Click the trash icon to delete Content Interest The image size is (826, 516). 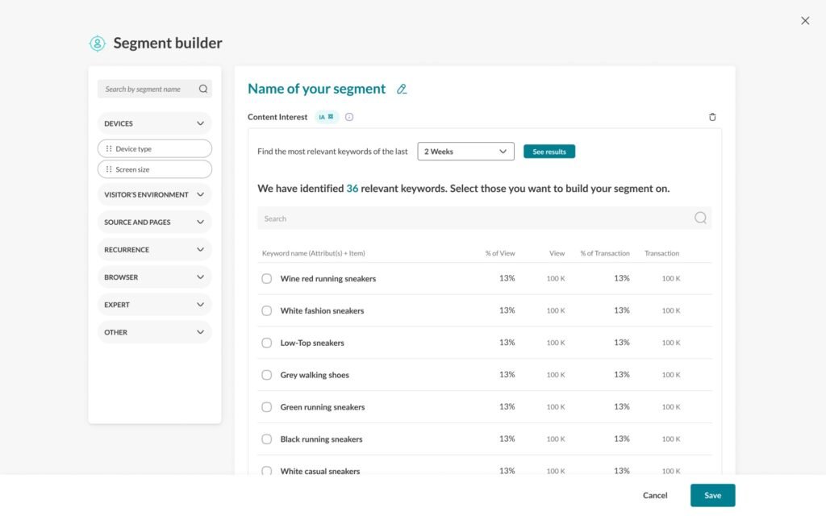coord(712,117)
